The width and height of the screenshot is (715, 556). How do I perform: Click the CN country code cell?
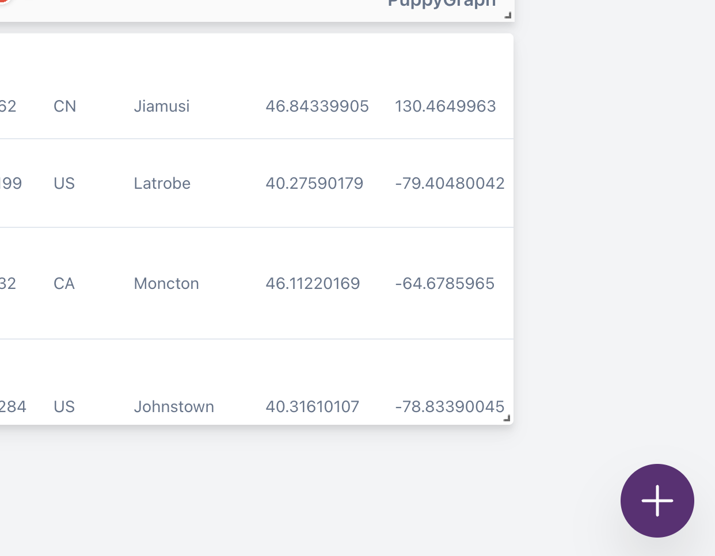pyautogui.click(x=65, y=106)
